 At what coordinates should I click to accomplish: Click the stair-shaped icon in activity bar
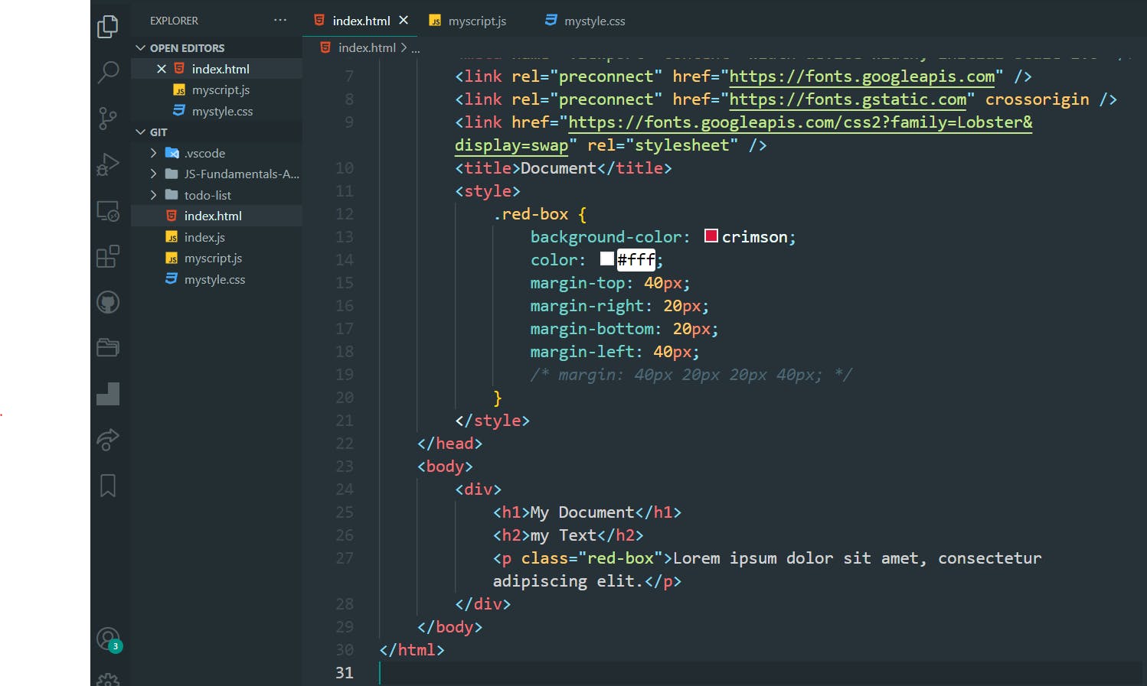click(x=108, y=394)
